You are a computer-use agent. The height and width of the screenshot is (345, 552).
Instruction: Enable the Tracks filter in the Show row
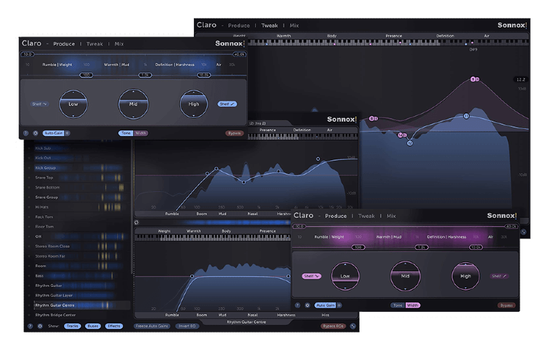[72, 326]
